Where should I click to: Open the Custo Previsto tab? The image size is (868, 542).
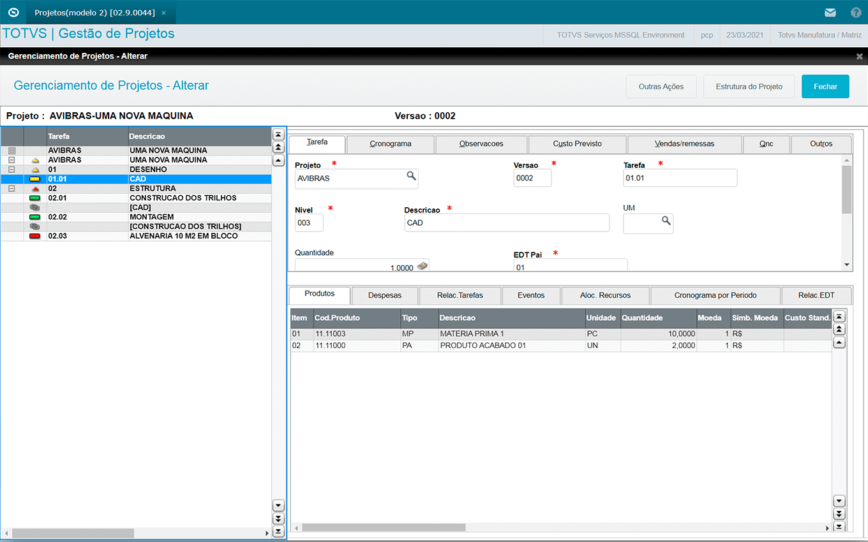click(x=577, y=144)
